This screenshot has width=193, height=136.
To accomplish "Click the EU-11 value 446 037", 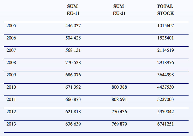I will [73, 26].
